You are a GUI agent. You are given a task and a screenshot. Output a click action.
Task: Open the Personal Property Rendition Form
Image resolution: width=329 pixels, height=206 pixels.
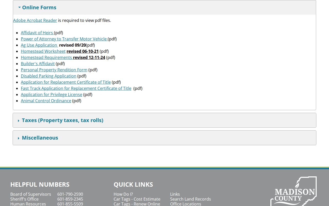[x=54, y=70]
